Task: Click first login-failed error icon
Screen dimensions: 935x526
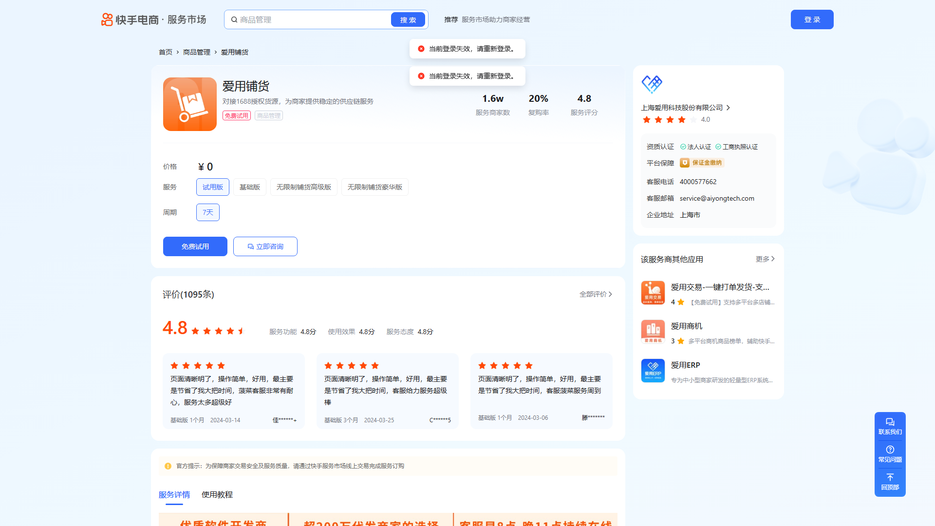Action: pyautogui.click(x=421, y=49)
